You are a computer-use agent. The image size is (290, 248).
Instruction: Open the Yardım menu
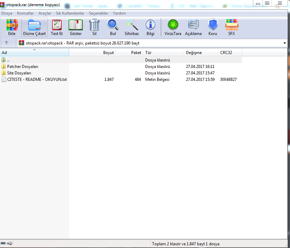coord(119,13)
